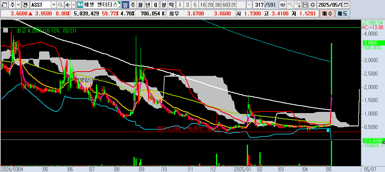The width and height of the screenshot is (385, 172).
Task: Click the small X beside volume axis label
Action: (x=384, y=142)
